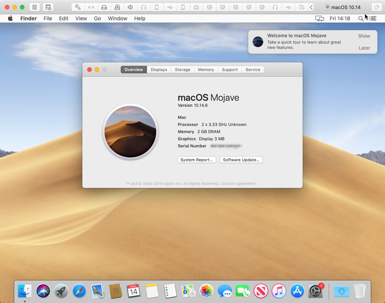Start a FaceTime call from the Dock
Image resolution: width=385 pixels, height=303 pixels.
point(243,291)
